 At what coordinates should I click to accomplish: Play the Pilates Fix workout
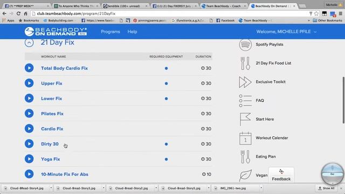coord(29,114)
